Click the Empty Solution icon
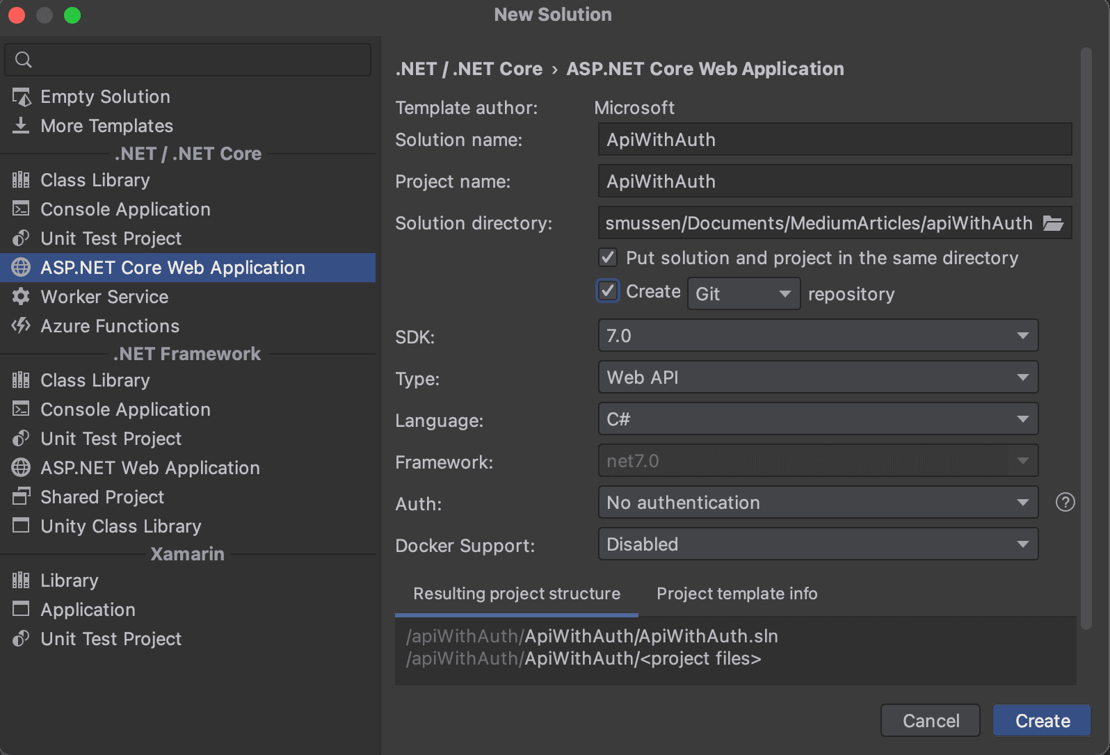The height and width of the screenshot is (755, 1110). [x=22, y=97]
